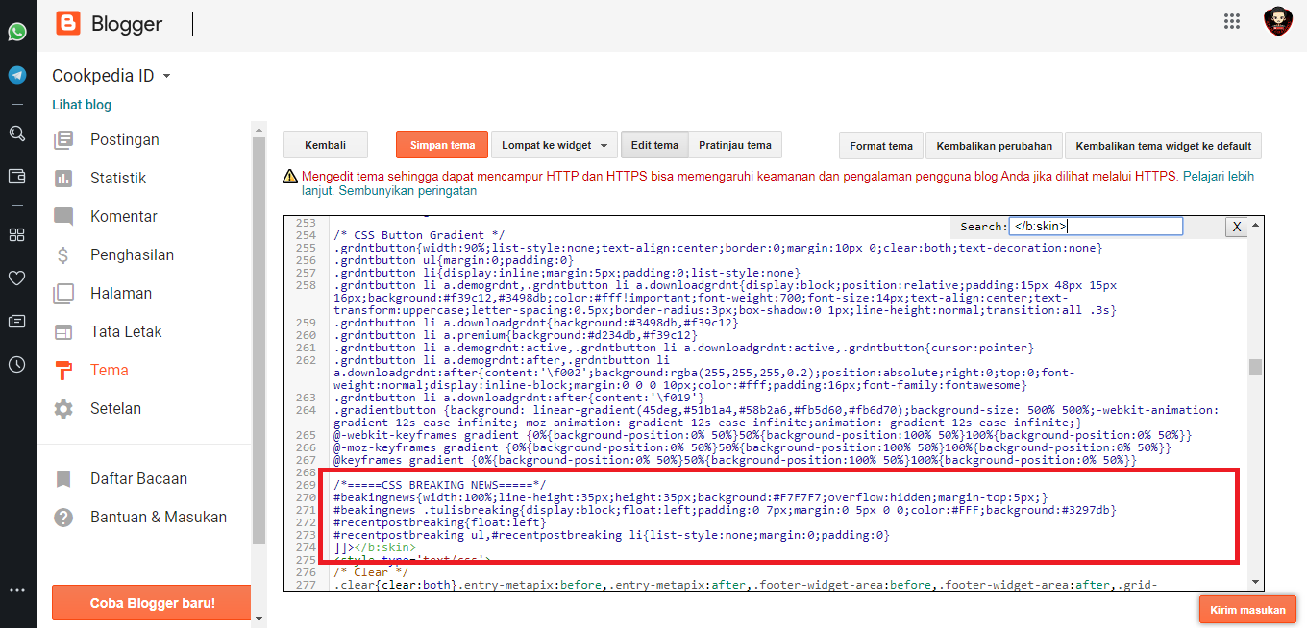Click the left navigation panel scrollbar
Screen dimensions: 1307x628
pos(258,341)
